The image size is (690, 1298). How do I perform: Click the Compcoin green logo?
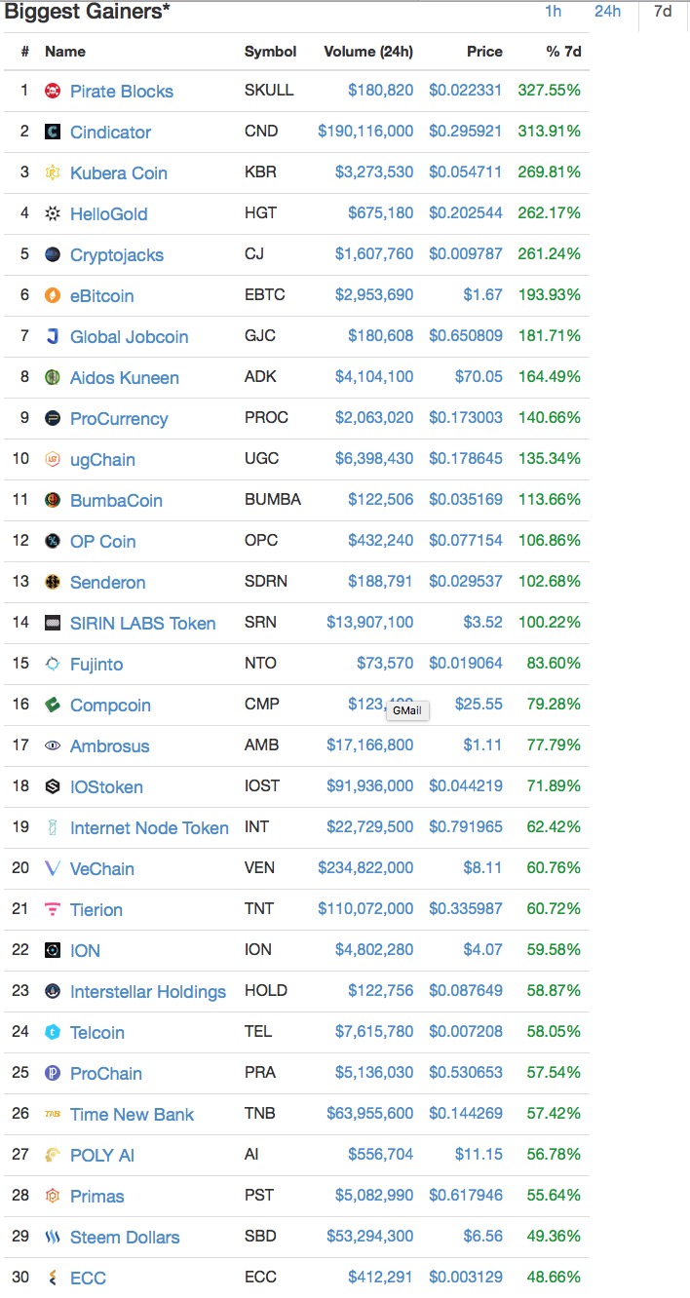click(x=53, y=706)
